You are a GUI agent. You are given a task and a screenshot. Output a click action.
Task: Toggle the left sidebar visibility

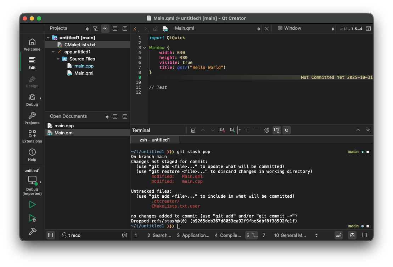pos(50,235)
